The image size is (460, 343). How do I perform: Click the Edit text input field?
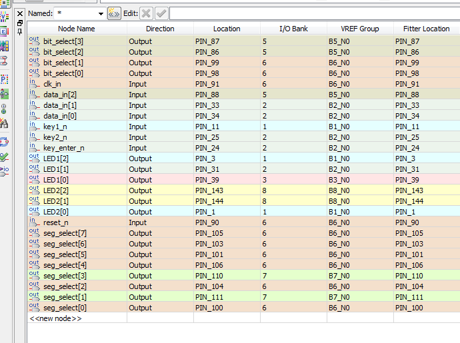313,13
